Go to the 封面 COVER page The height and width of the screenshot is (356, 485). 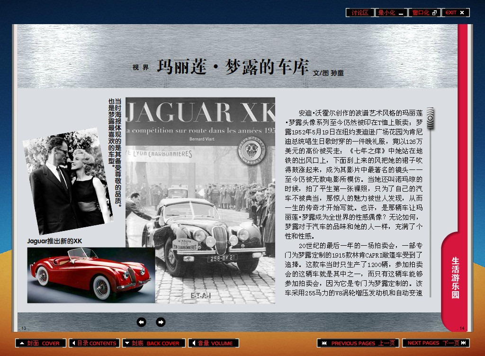click(x=41, y=343)
